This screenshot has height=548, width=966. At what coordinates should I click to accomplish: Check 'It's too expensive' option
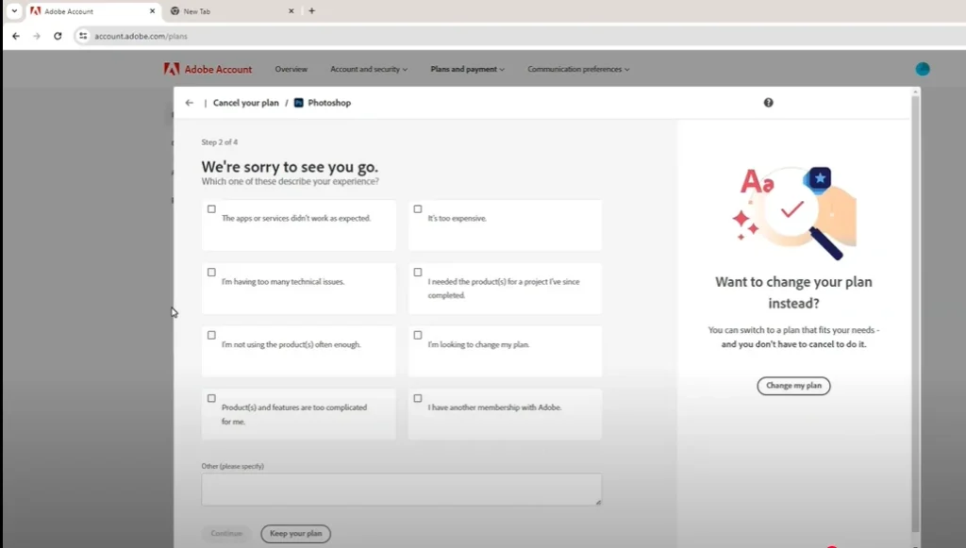(418, 209)
